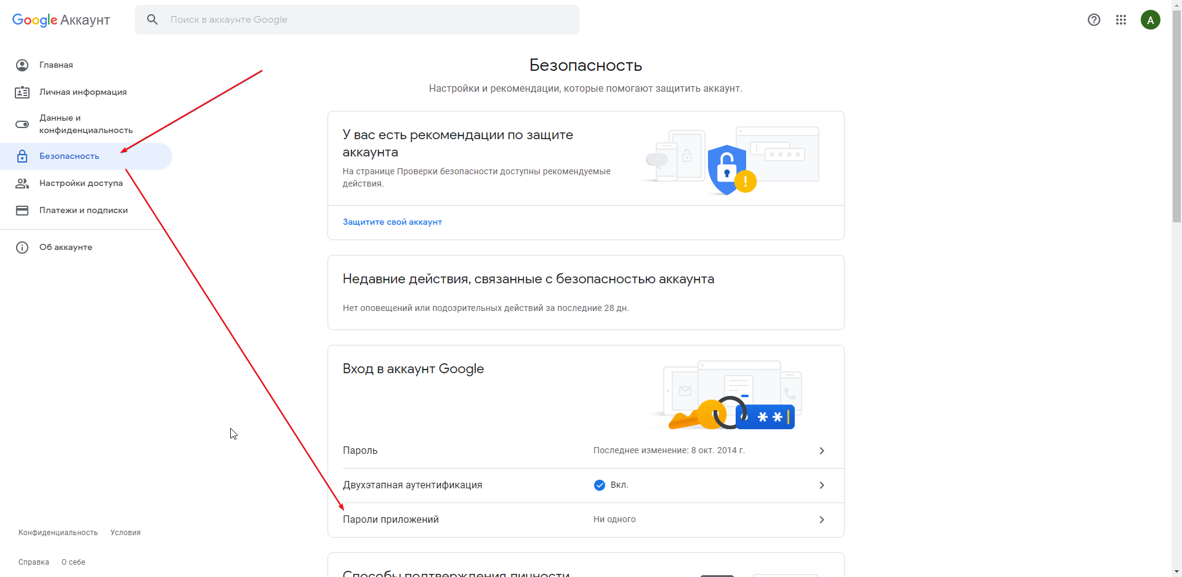
Task: Open Об аккаунте menu item
Action: 86,247
